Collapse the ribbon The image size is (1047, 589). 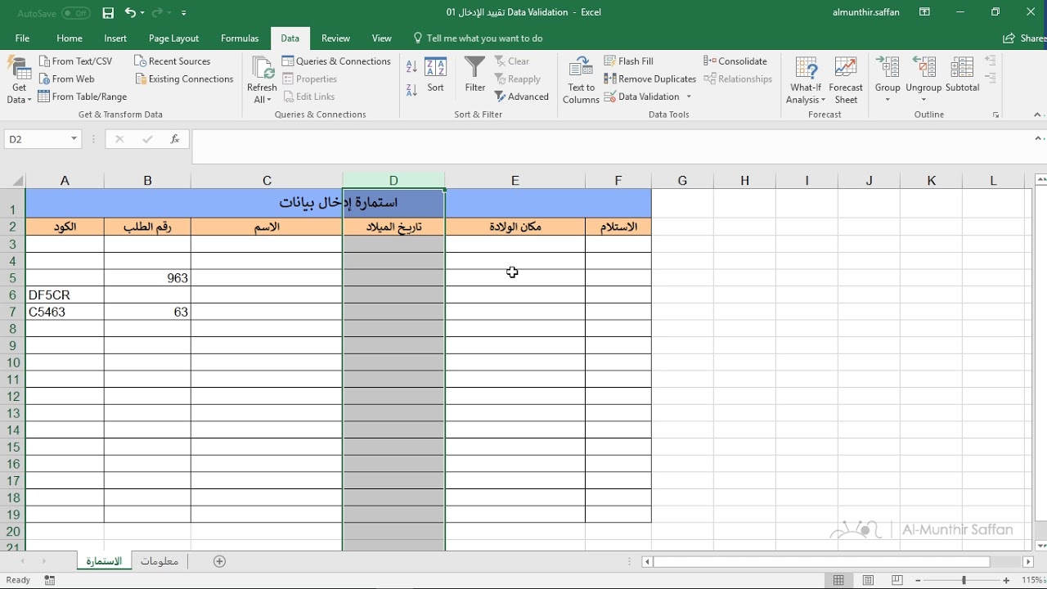point(1037,115)
